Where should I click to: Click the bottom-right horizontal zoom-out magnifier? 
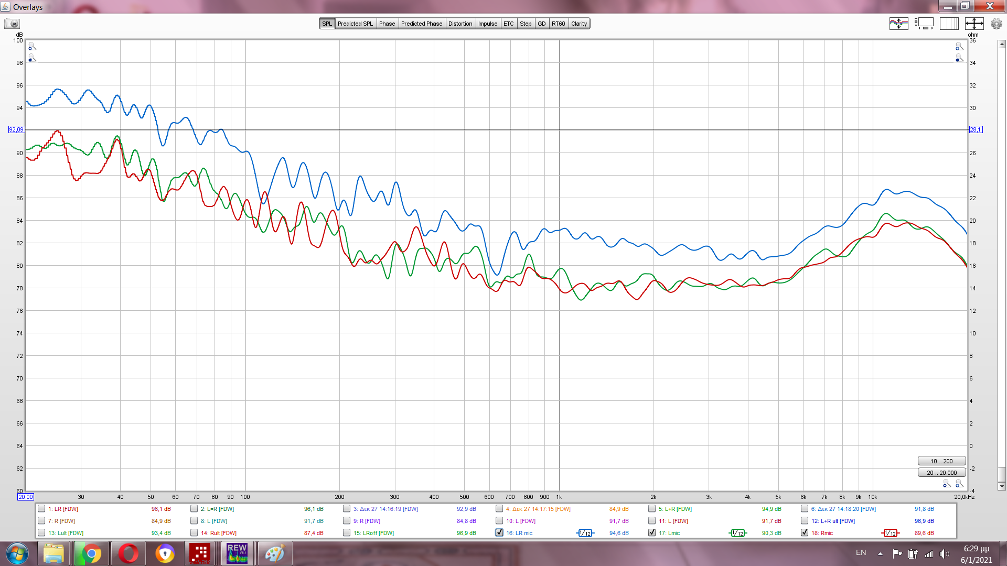(x=947, y=484)
